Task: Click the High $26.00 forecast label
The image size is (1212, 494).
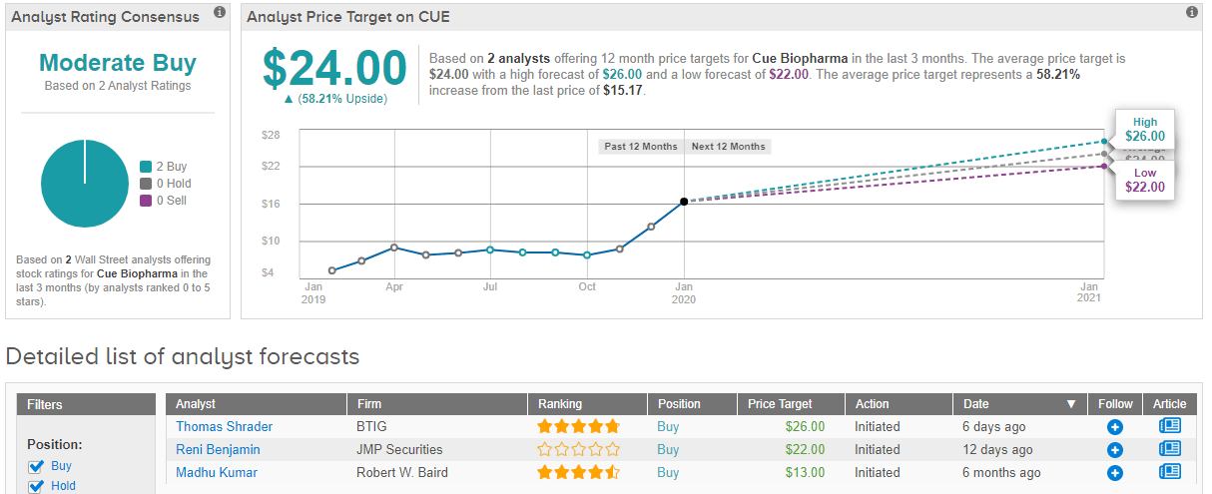Action: tap(1144, 130)
